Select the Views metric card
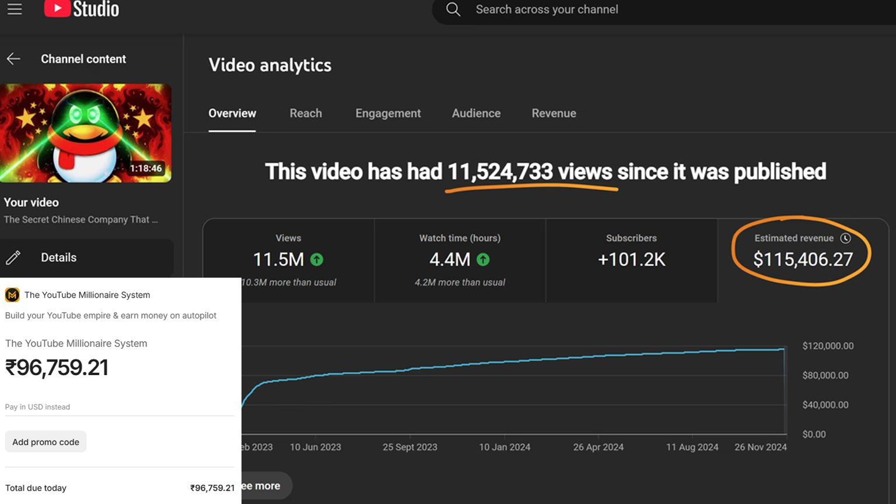This screenshot has width=896, height=504. (x=288, y=260)
